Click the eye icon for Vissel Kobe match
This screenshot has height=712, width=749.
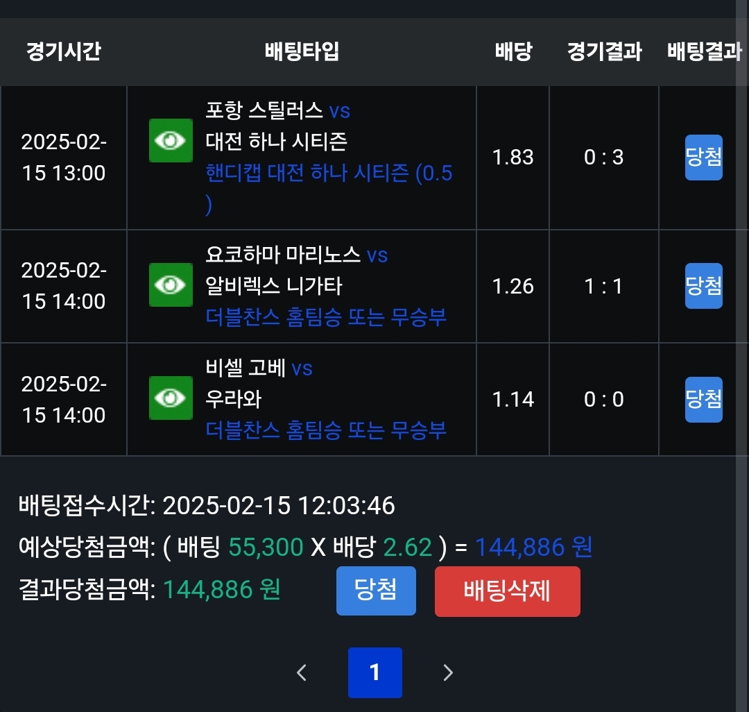171,398
